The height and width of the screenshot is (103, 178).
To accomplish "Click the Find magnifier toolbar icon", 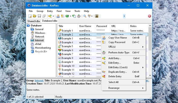I will click(x=85, y=16).
